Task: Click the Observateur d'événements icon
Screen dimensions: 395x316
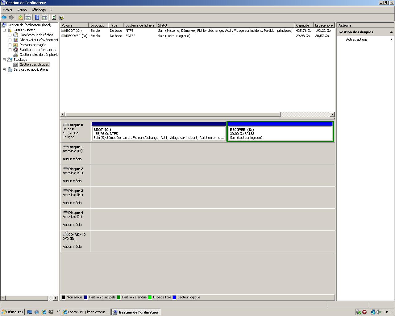Action: click(16, 40)
